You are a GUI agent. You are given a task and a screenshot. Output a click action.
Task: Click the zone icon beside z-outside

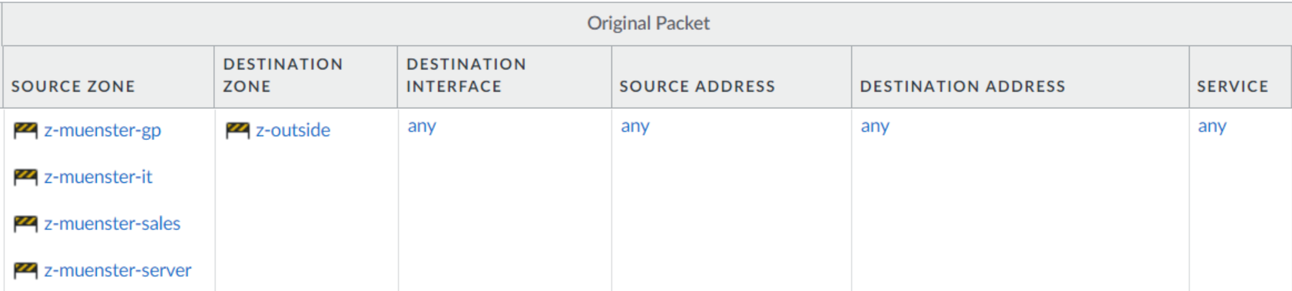pos(237,131)
